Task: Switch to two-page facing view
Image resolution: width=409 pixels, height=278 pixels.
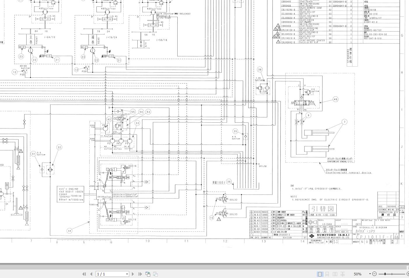Action: pyautogui.click(x=335, y=274)
